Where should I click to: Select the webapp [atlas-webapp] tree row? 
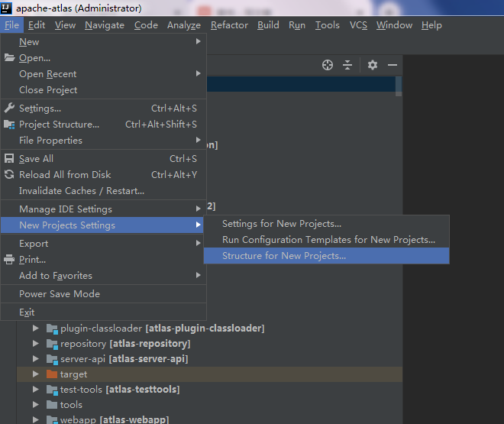(209, 420)
